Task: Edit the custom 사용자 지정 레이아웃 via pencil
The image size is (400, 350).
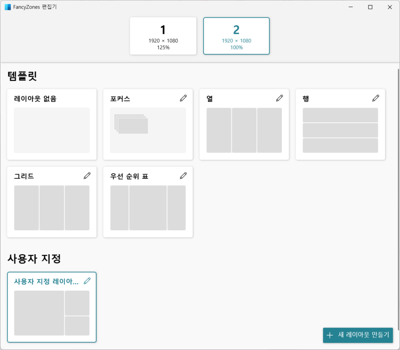Action: point(87,281)
